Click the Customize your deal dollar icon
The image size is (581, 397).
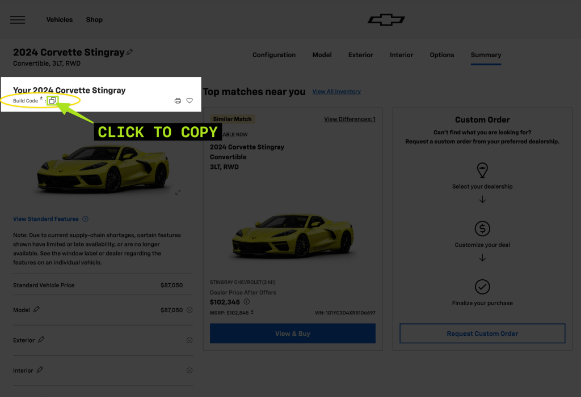coord(482,229)
